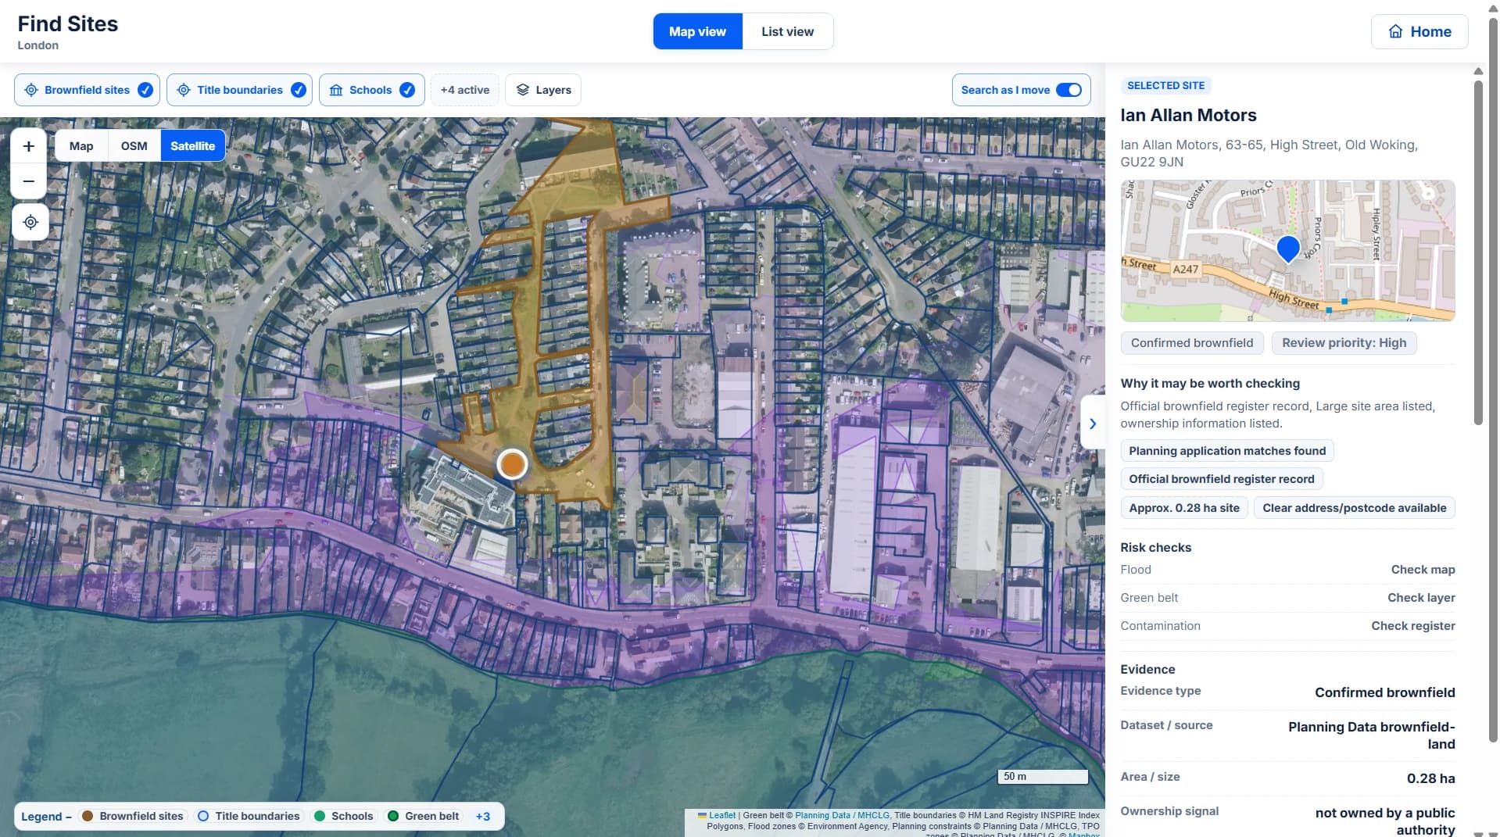Click the orange brownfield site marker
Image resolution: width=1500 pixels, height=837 pixels.
(x=512, y=464)
